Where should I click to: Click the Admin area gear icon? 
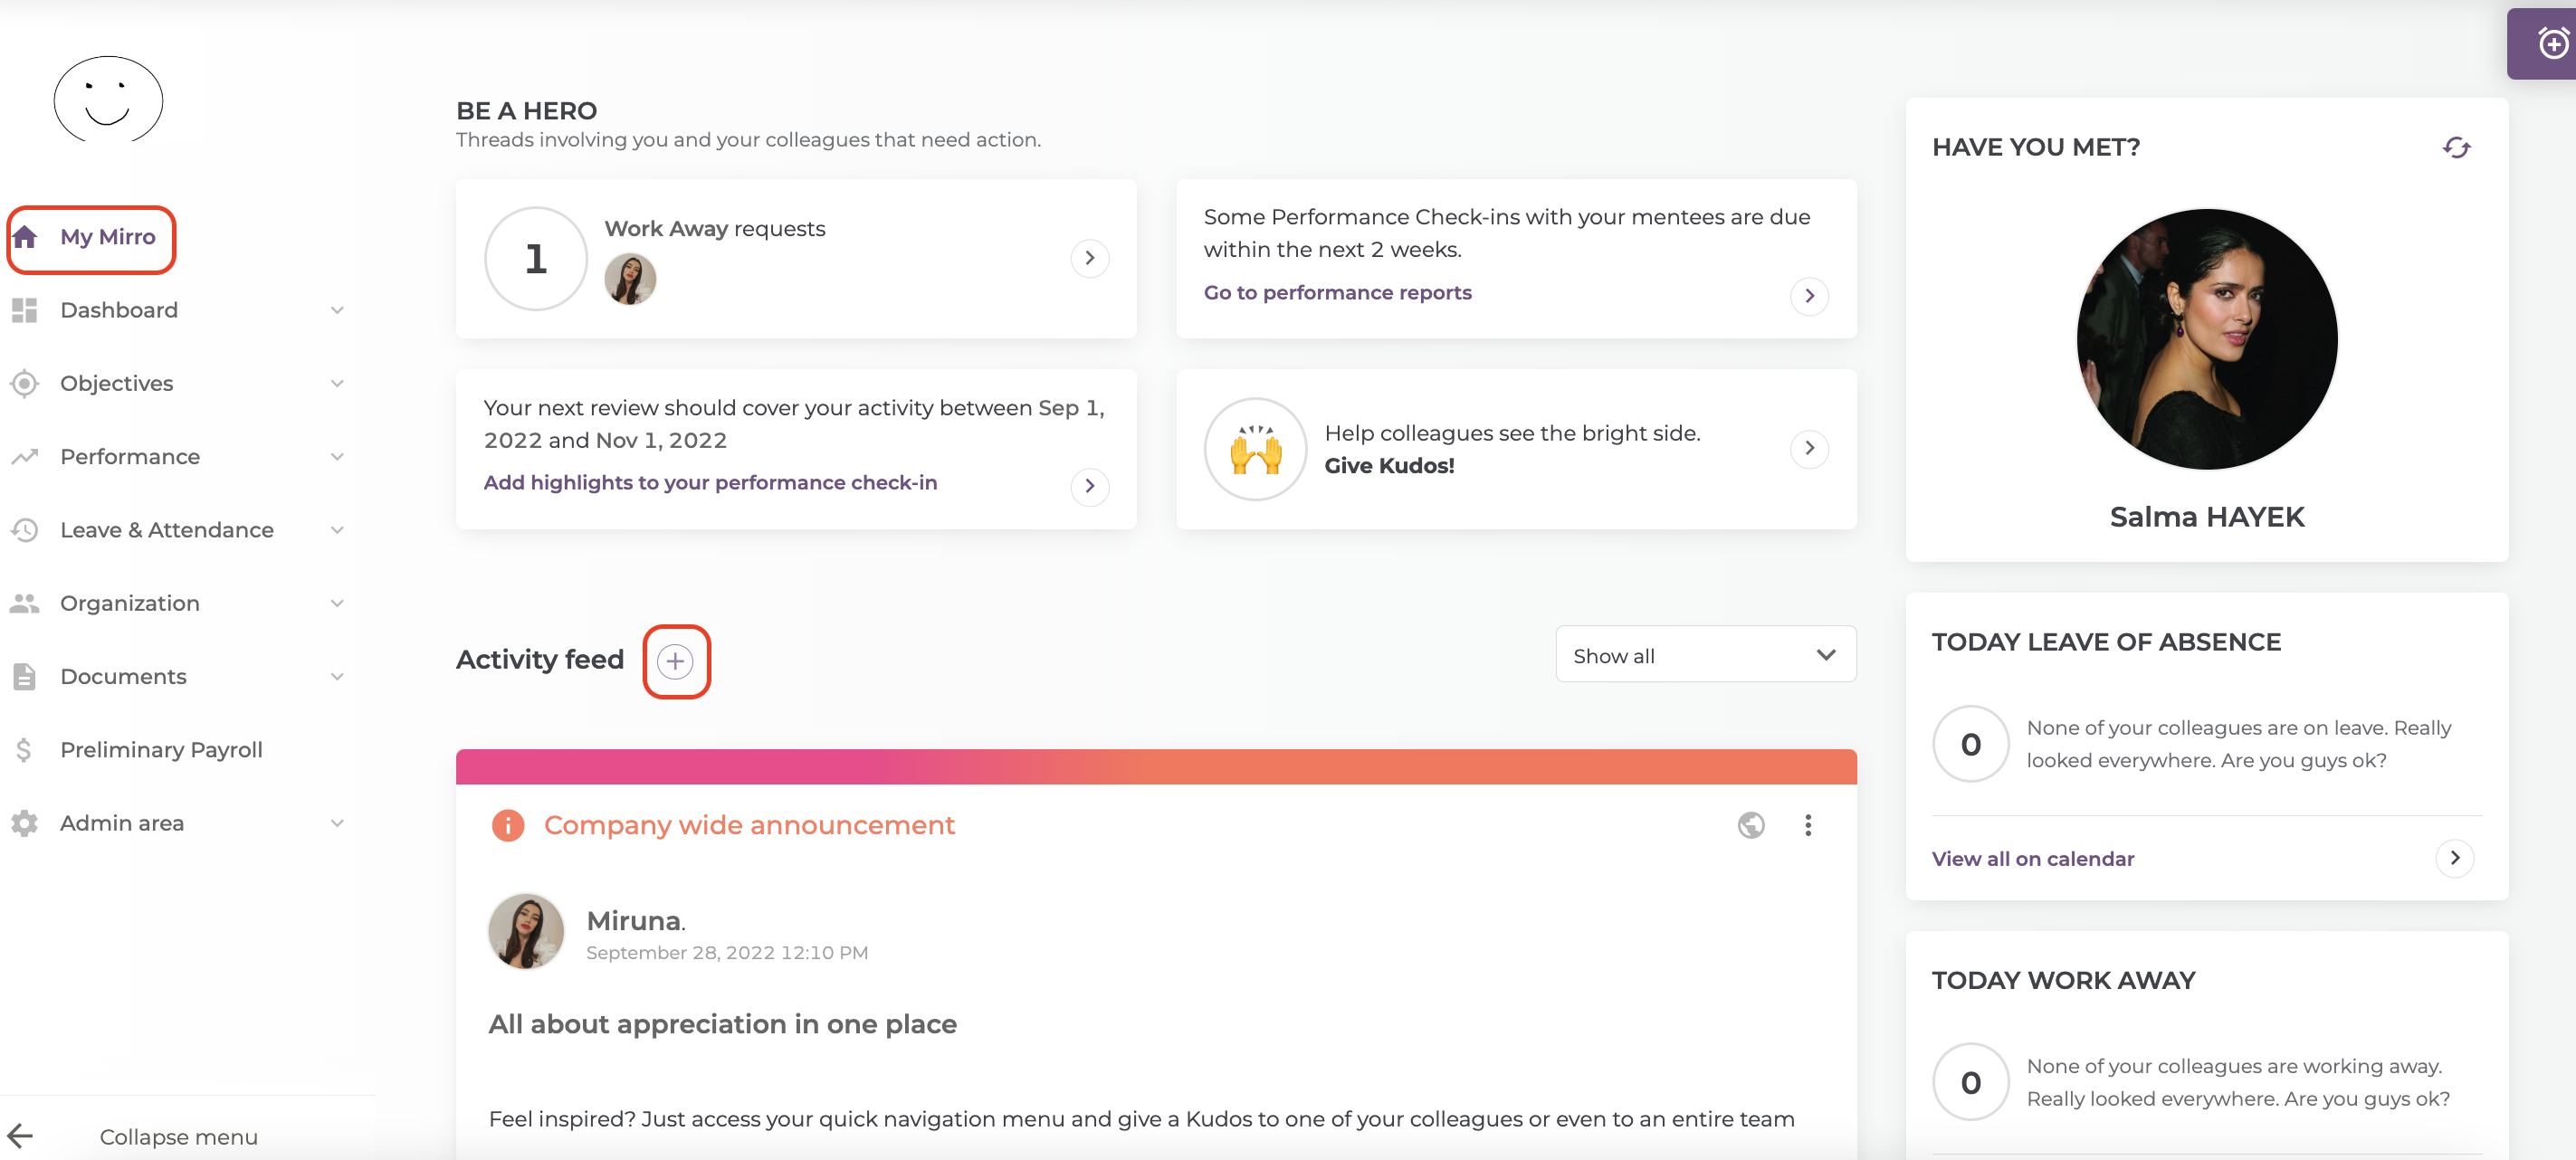25,823
